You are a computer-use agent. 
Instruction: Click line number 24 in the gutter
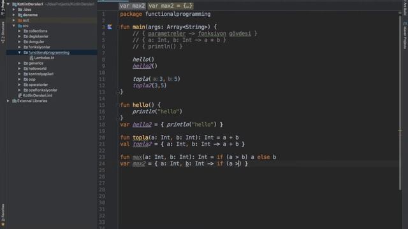[x=102, y=163]
